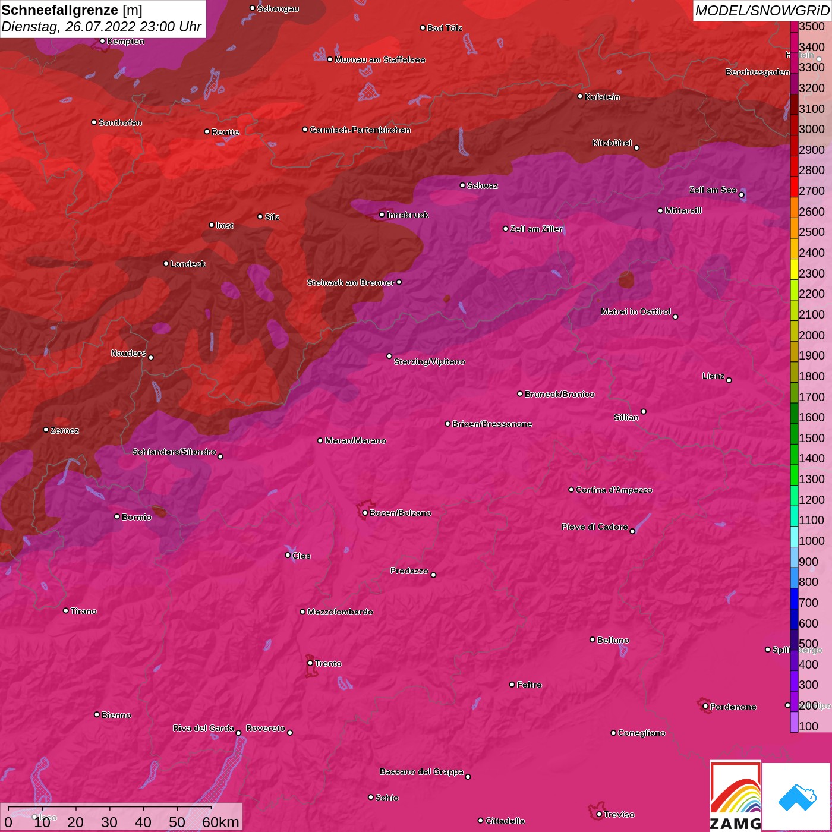Screen dimensions: 832x832
Task: Click the Garmisch-Partenkirchen label
Action: click(x=360, y=130)
